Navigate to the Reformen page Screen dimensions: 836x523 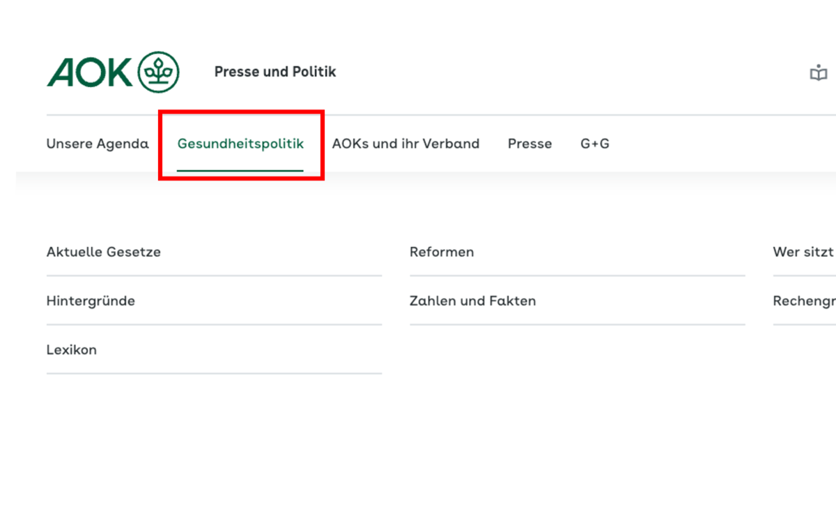tap(442, 252)
